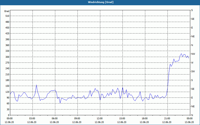This screenshot has height=125, width=200.
Task: Select the 270 degree axis label
Action: (x=7, y=63)
